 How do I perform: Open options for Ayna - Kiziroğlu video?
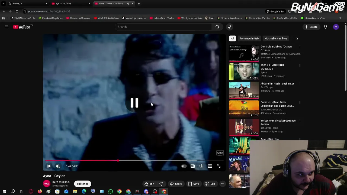(x=300, y=139)
